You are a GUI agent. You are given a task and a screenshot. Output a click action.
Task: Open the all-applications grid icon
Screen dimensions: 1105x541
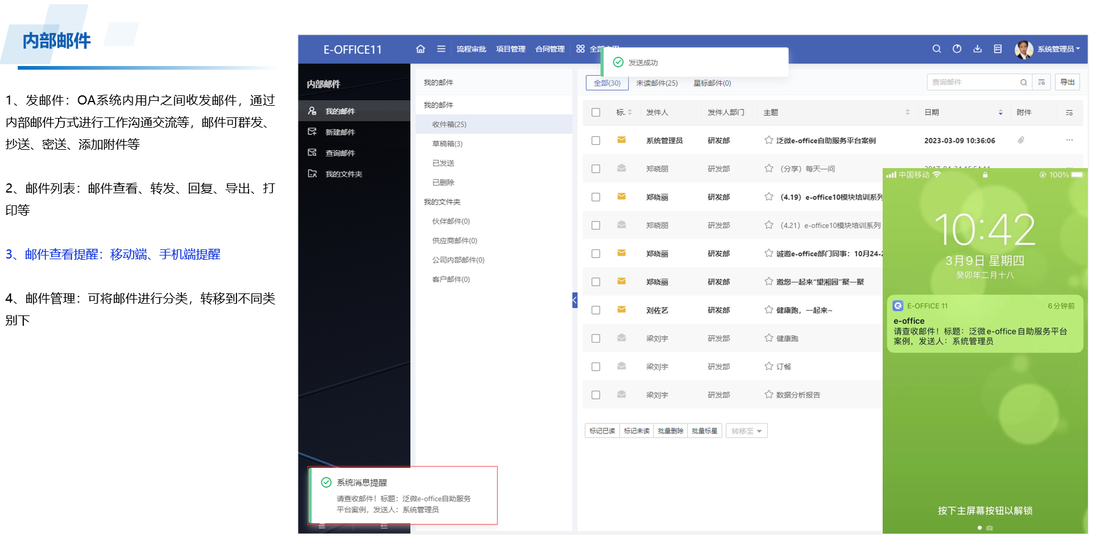point(580,49)
